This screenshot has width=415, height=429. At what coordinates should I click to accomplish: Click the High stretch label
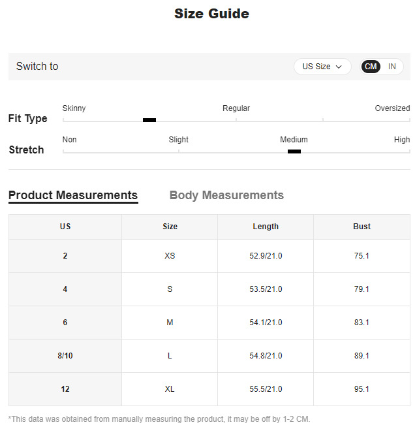pos(402,140)
